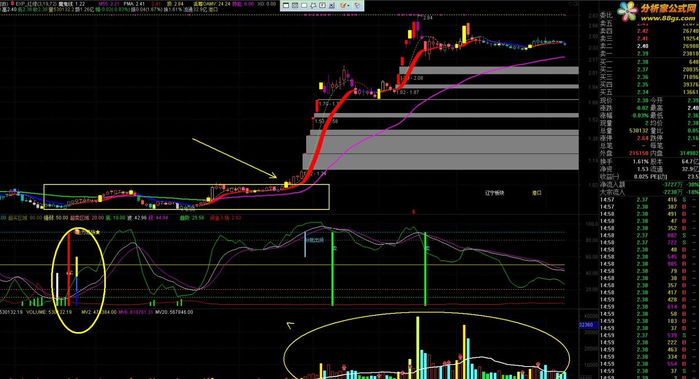The width and height of the screenshot is (700, 379).
Task: Click the 净流入额 -3727万 row
Action: coord(649,185)
